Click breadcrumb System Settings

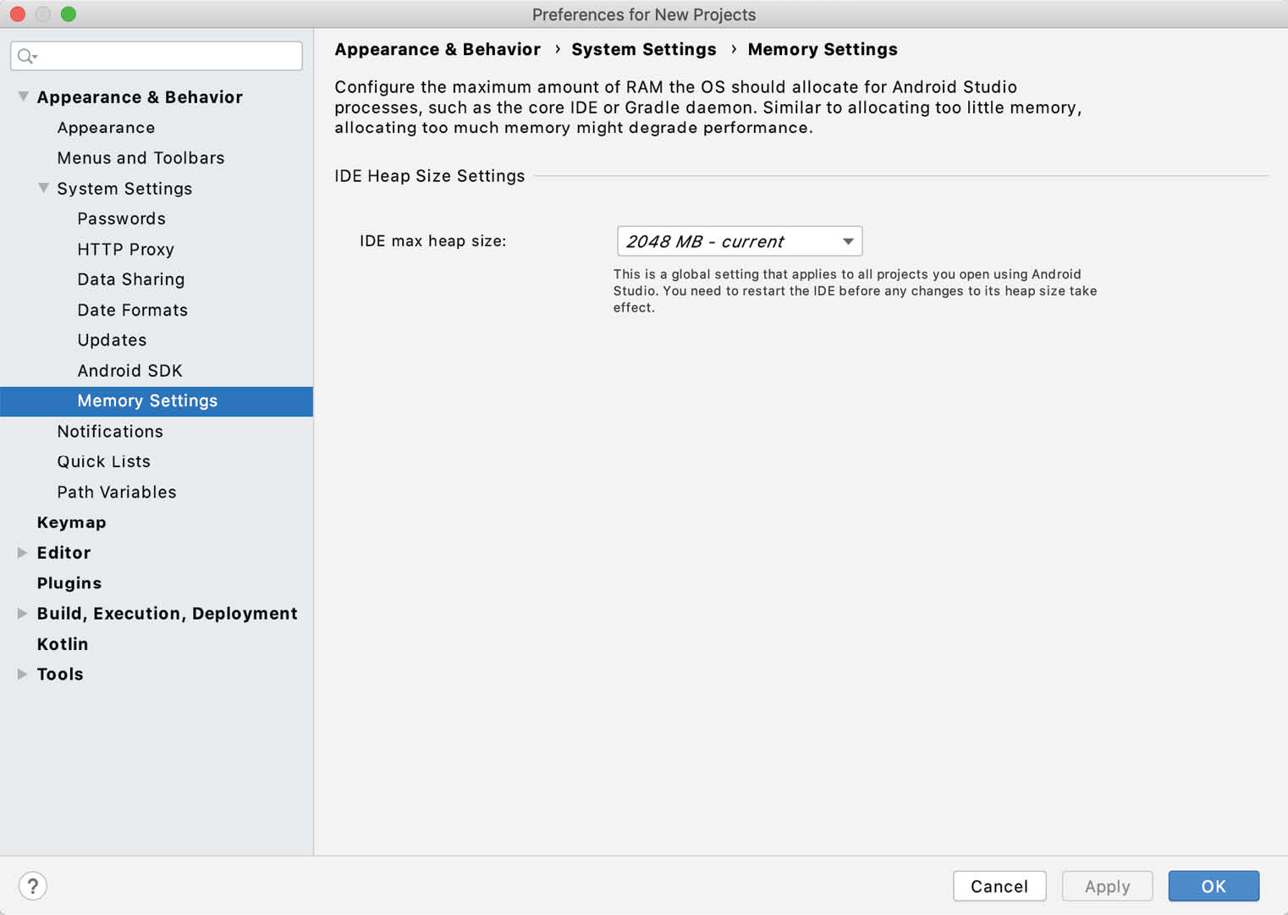click(644, 50)
